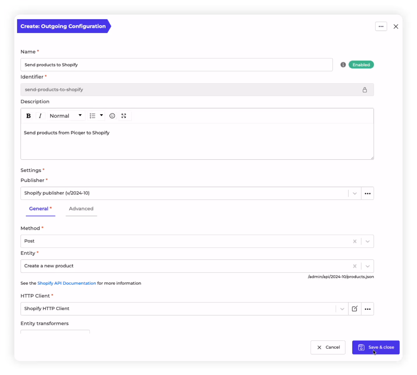Image resolution: width=417 pixels, height=375 pixels.
Task: Click the Entity transformers label
Action: tap(45, 323)
